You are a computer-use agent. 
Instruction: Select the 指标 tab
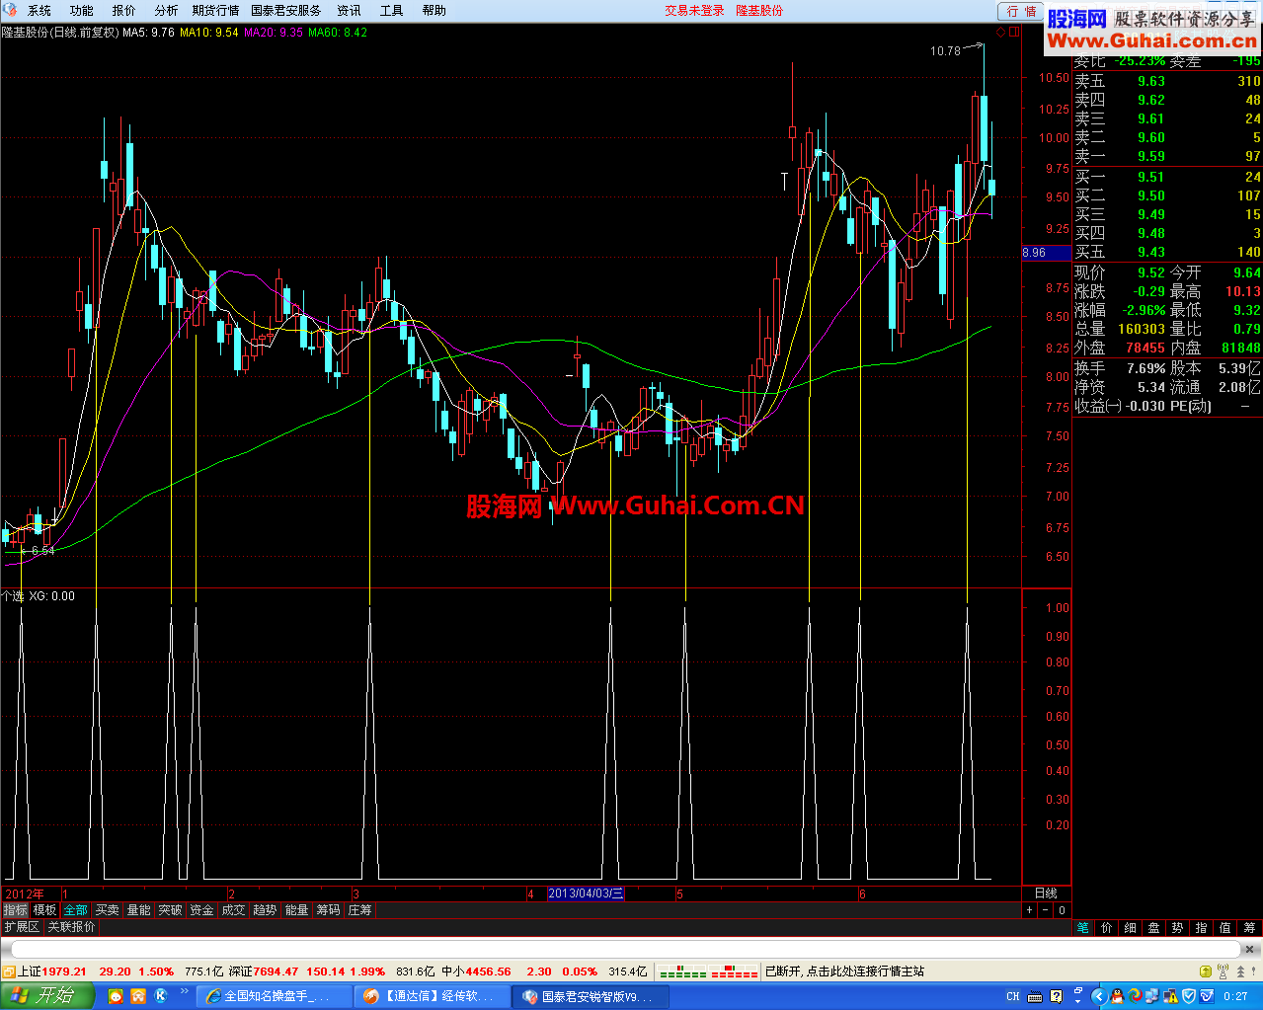pyautogui.click(x=15, y=909)
